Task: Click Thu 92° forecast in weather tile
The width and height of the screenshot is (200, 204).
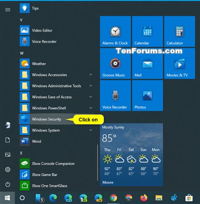Action: pos(107,161)
